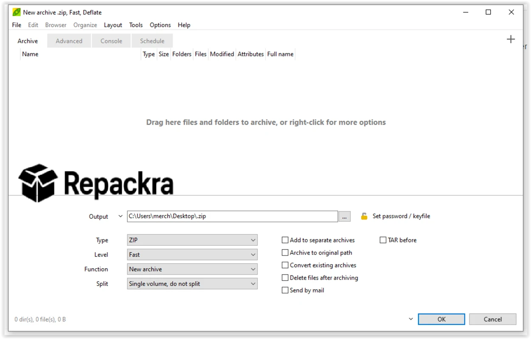
Task: Open the Function dropdown showing New archive
Action: click(x=192, y=269)
